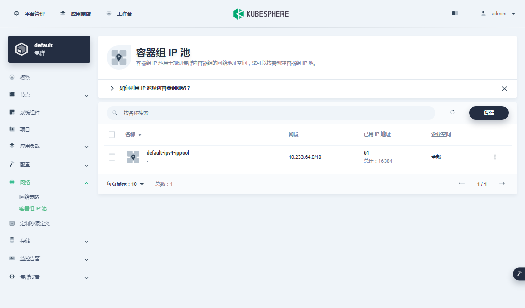The height and width of the screenshot is (308, 525).
Task: Expand the IP pool planning help section
Action: (x=112, y=88)
